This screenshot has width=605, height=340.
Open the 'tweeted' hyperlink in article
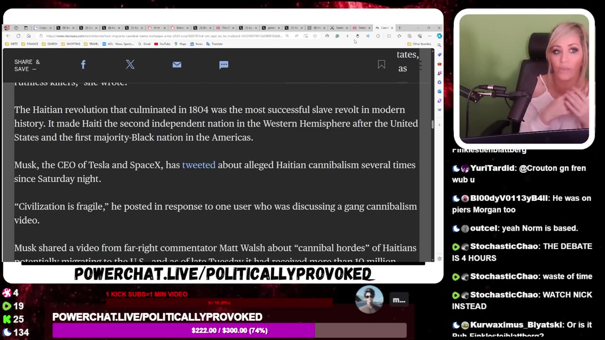pos(199,165)
